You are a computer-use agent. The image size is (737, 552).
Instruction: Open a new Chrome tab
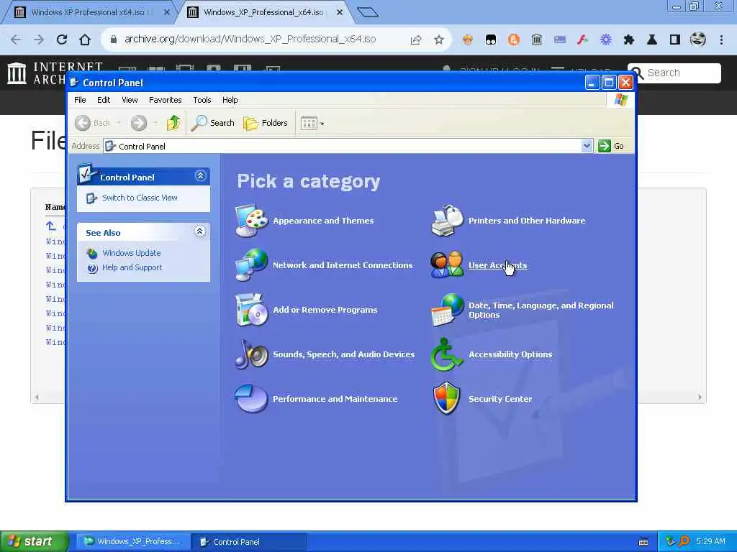tap(368, 11)
